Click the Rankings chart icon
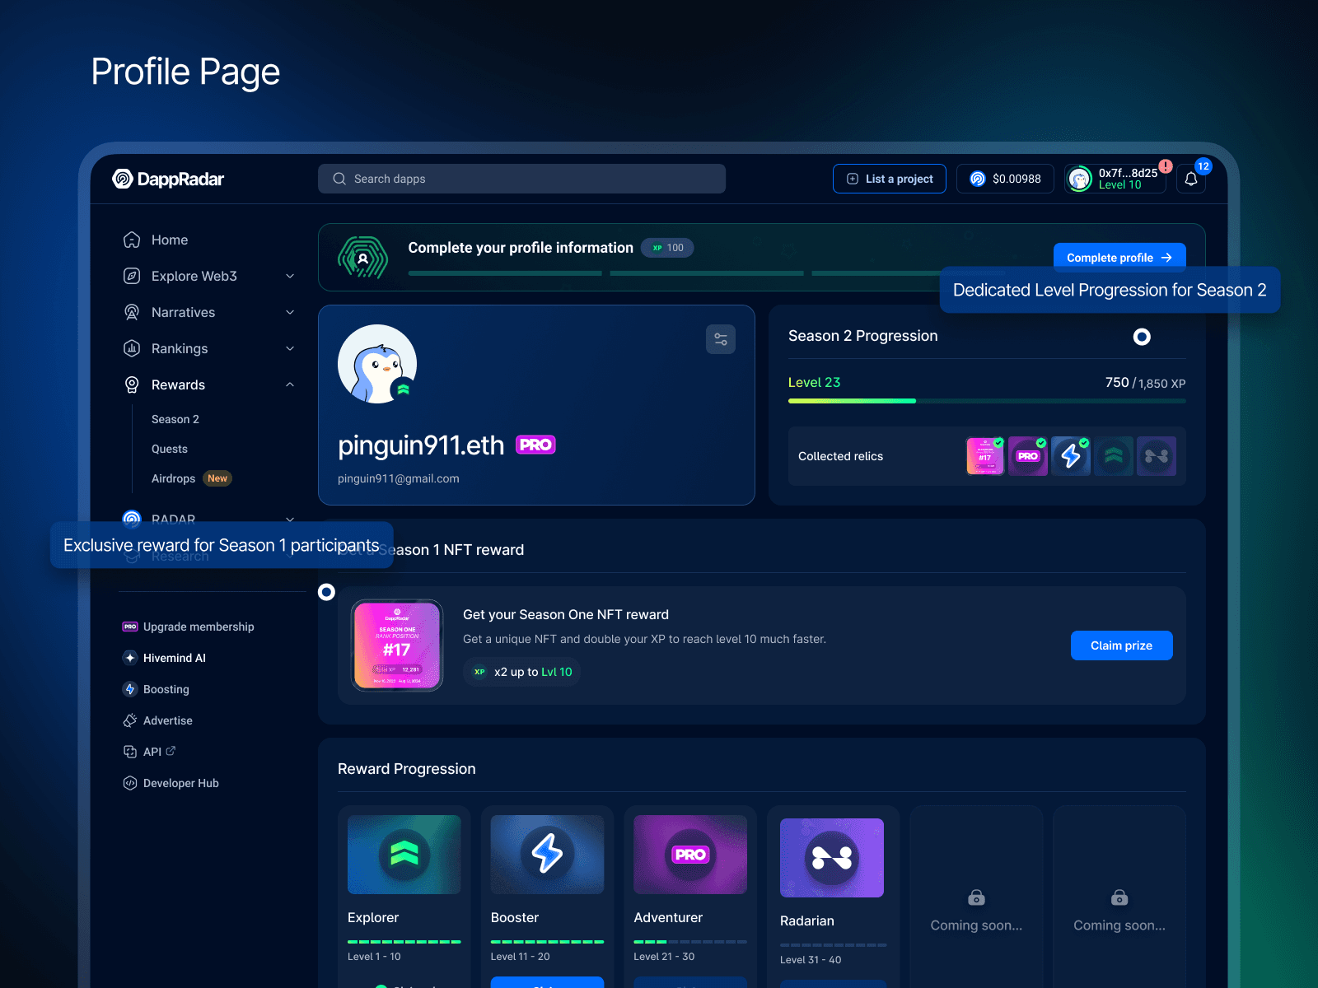The image size is (1318, 988). [132, 348]
